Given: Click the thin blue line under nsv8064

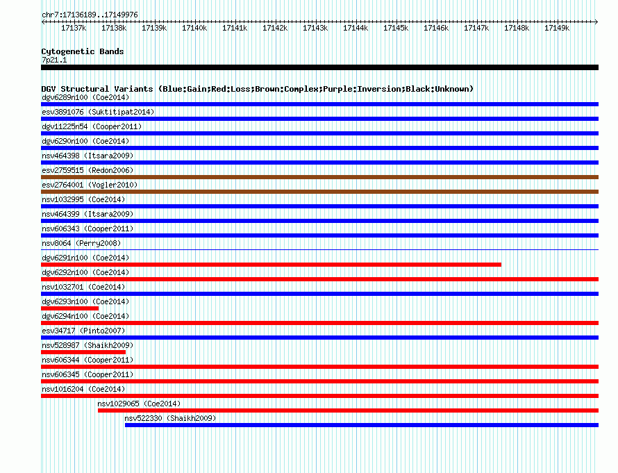Looking at the screenshot, I should pyautogui.click(x=319, y=249).
